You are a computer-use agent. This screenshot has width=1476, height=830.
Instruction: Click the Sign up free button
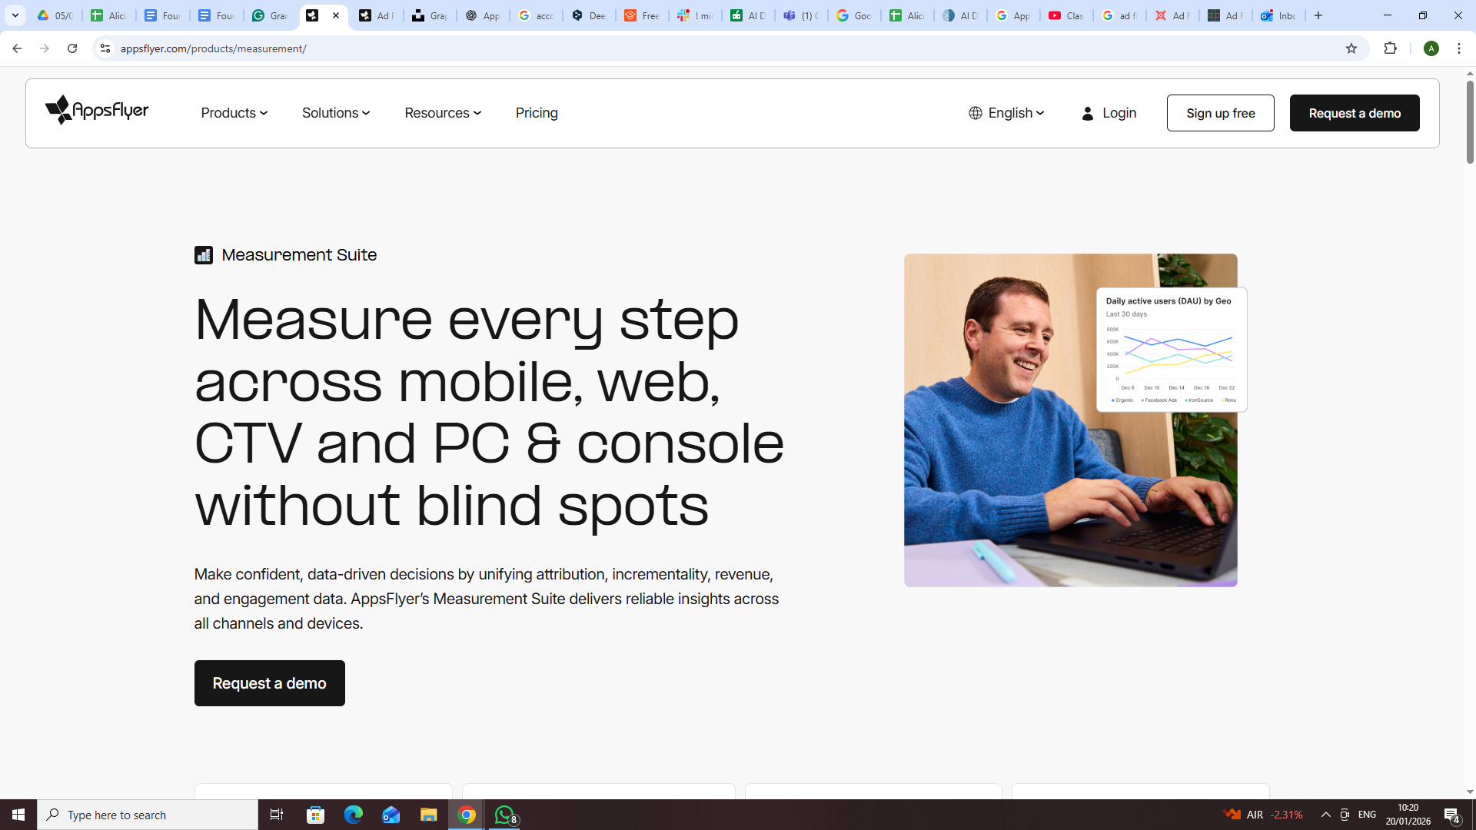[x=1220, y=113]
